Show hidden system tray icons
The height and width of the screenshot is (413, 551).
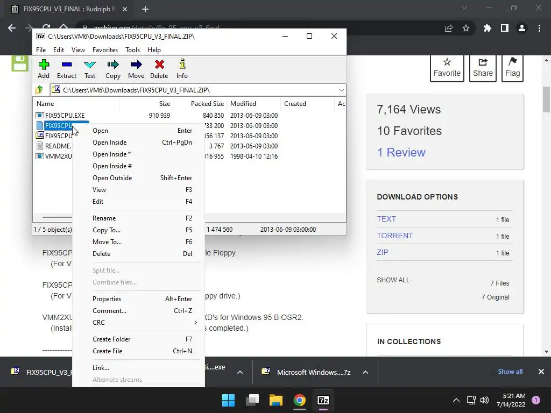pos(456,400)
